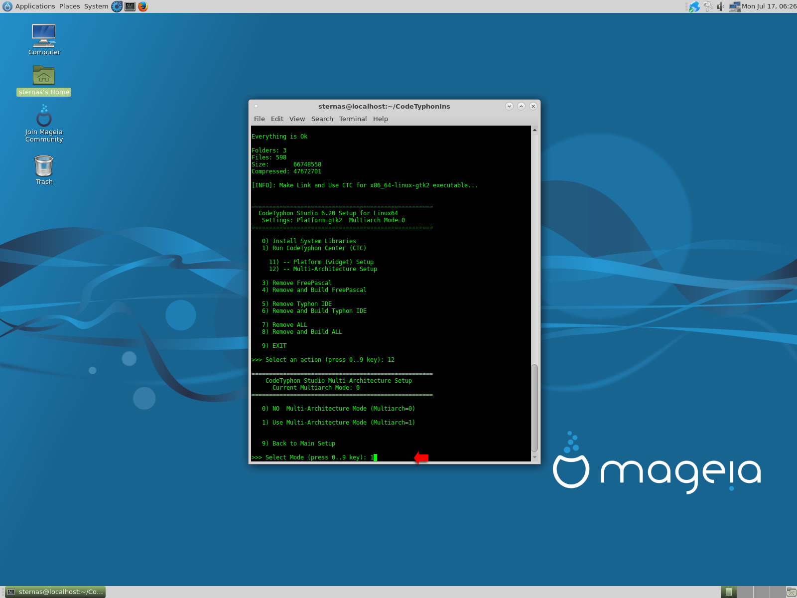Minimize the terminal window
The height and width of the screenshot is (598, 797).
tap(509, 106)
